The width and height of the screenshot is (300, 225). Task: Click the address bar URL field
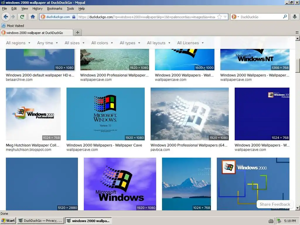point(147,17)
